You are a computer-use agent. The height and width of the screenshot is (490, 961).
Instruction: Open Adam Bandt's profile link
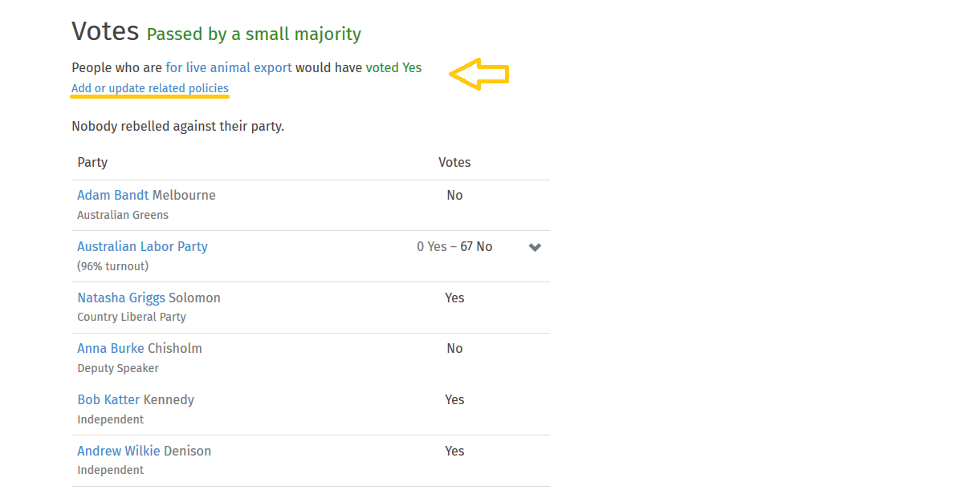[x=112, y=196]
